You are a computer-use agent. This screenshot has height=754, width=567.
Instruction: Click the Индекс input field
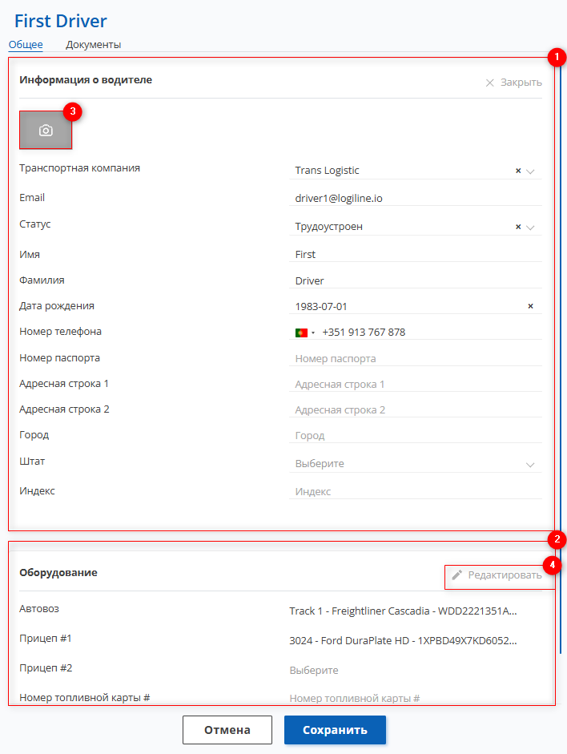click(x=415, y=491)
